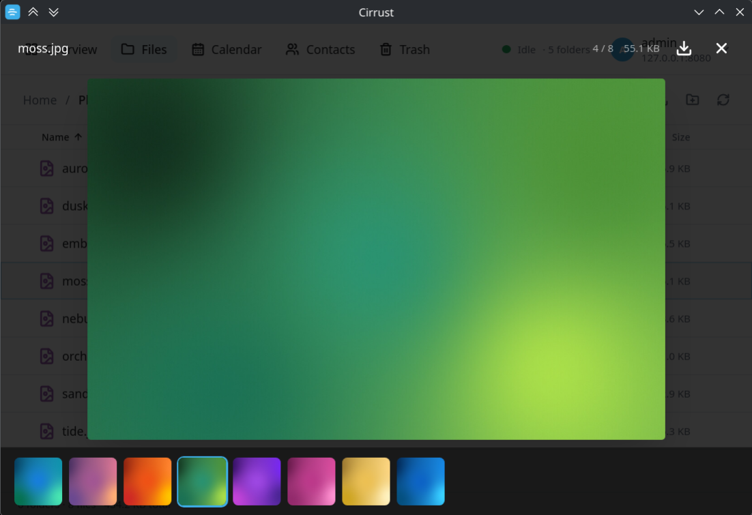Switch to the Trash tab

point(405,49)
